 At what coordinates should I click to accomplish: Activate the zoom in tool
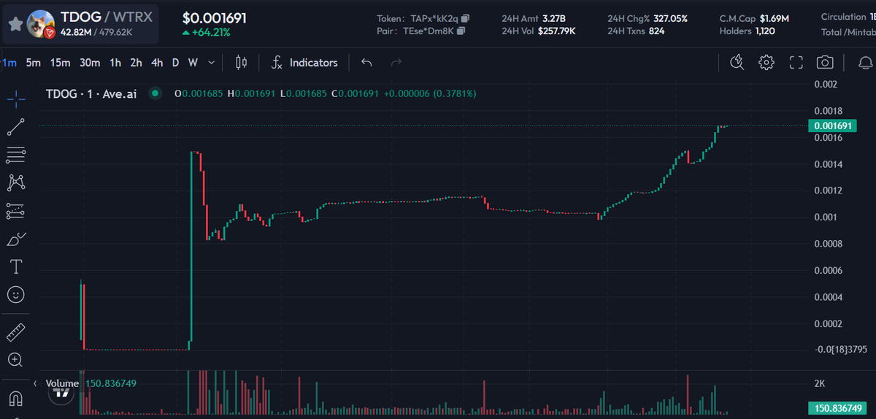point(16,360)
